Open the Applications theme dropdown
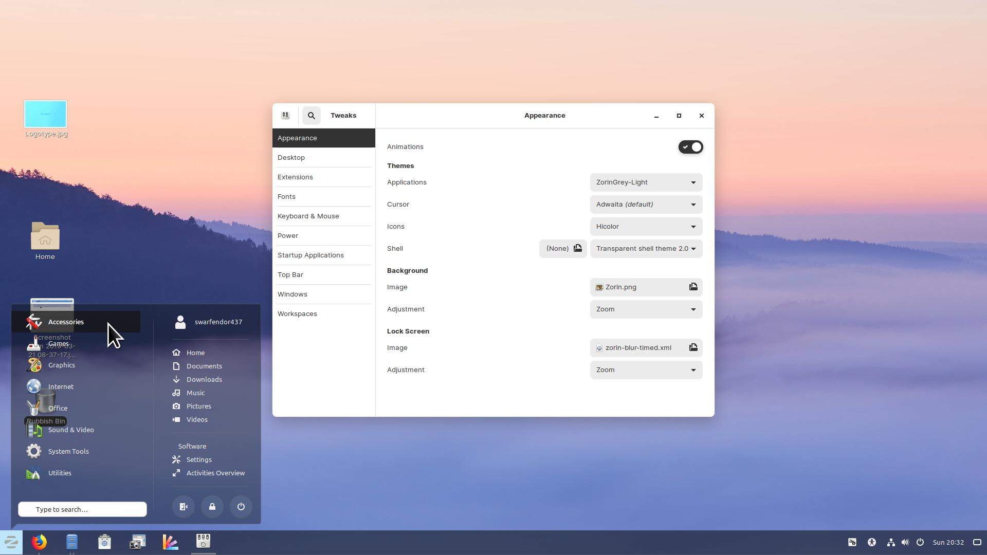This screenshot has width=987, height=555. 646,182
